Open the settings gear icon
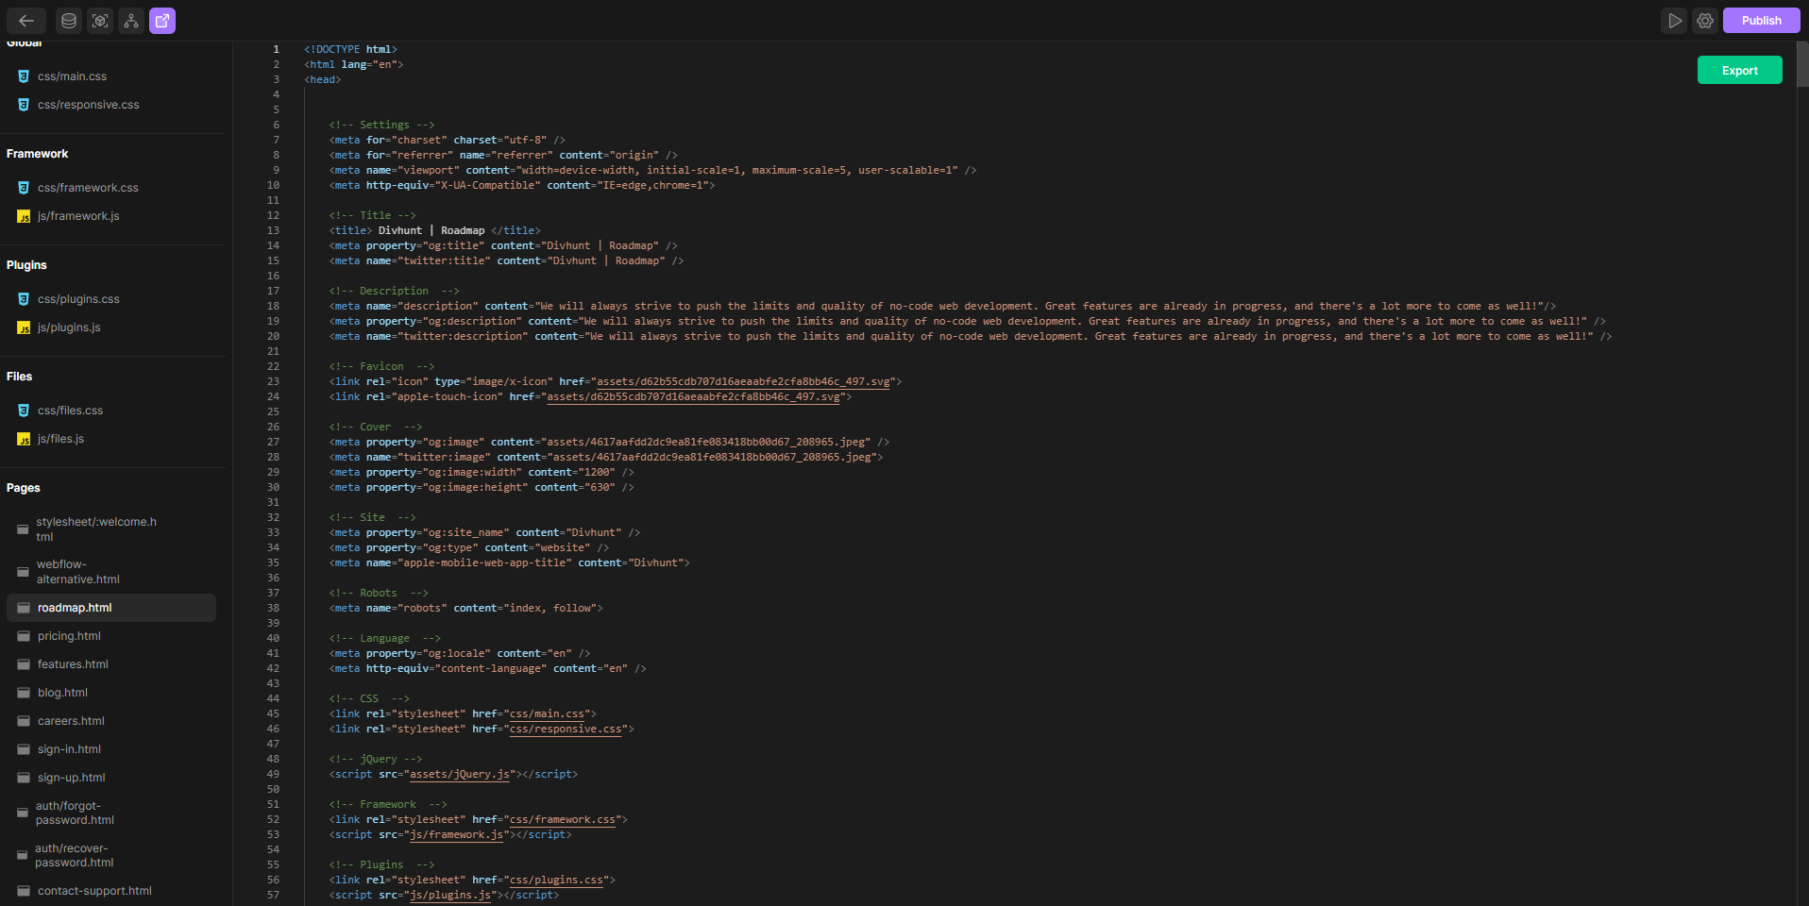 pos(1705,20)
